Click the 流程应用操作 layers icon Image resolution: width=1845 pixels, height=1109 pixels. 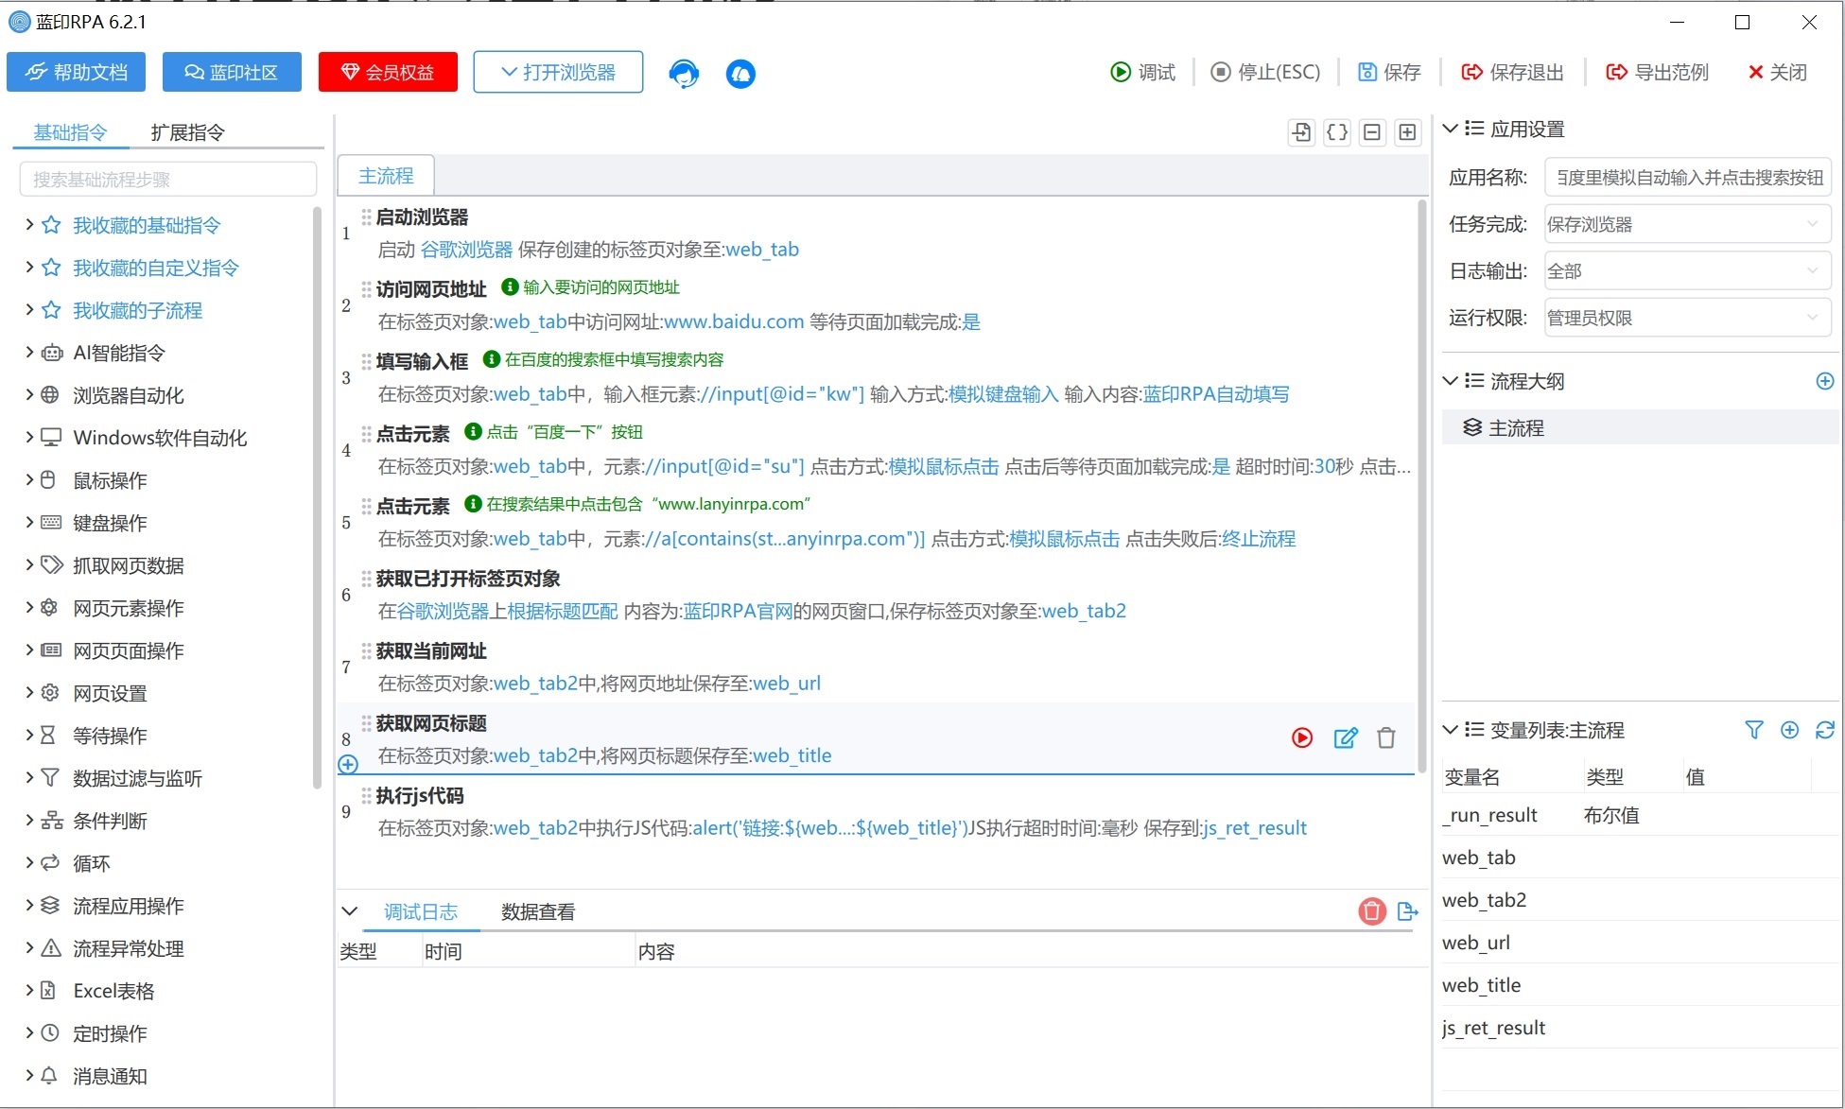[x=50, y=906]
